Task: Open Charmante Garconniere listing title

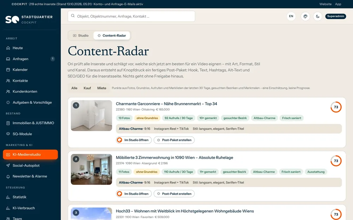Action: click(166, 104)
